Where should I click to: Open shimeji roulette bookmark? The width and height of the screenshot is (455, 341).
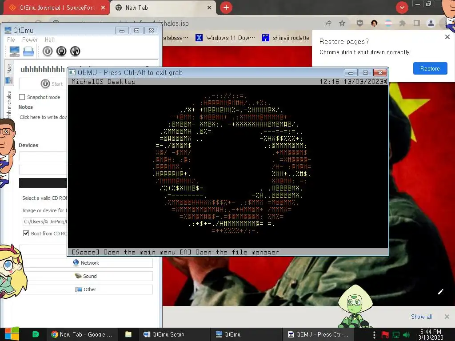tap(286, 38)
